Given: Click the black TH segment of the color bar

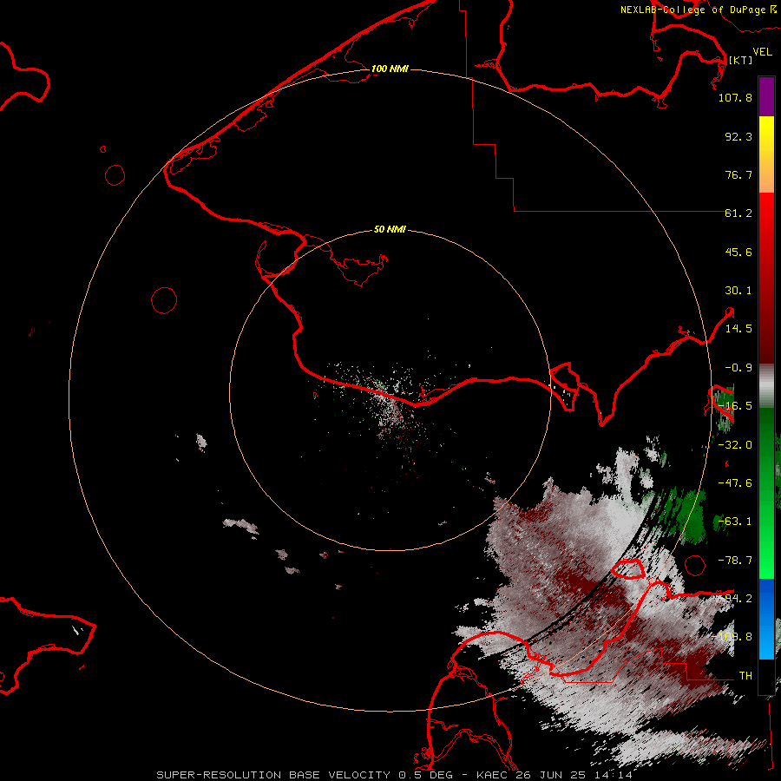Looking at the screenshot, I should click(766, 676).
